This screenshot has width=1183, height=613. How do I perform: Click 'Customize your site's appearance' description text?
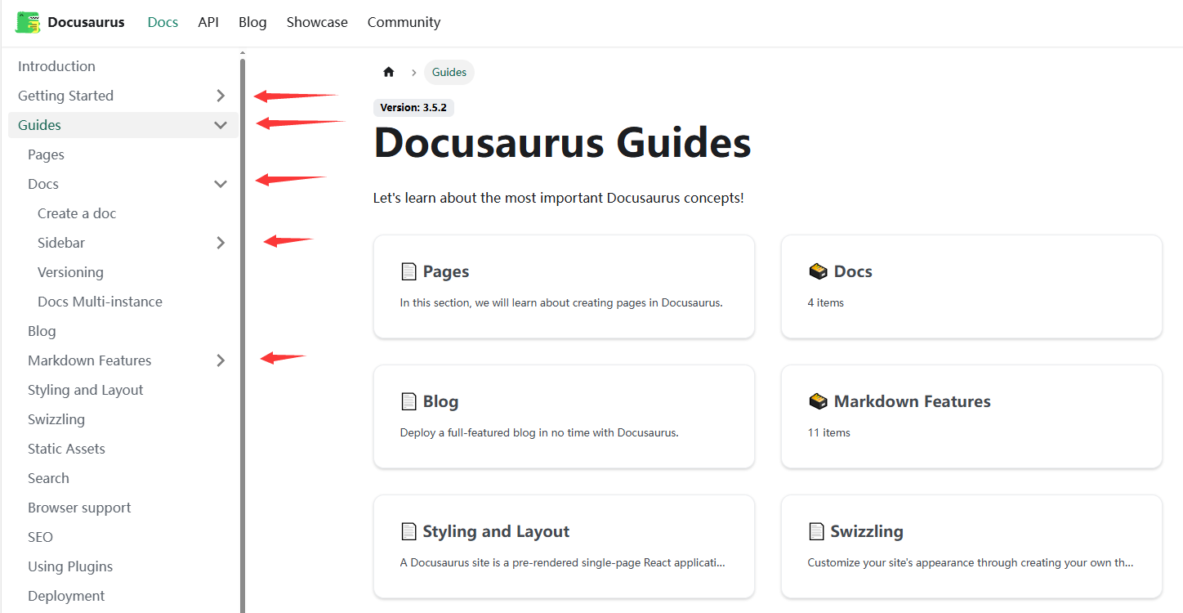pyautogui.click(x=971, y=562)
